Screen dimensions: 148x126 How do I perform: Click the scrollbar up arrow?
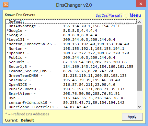click(x=139, y=22)
